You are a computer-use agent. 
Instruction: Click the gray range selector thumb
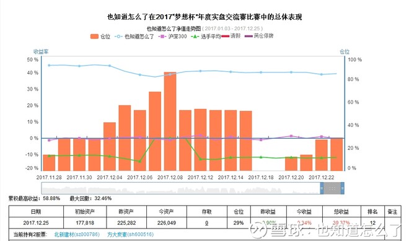[332, 188]
